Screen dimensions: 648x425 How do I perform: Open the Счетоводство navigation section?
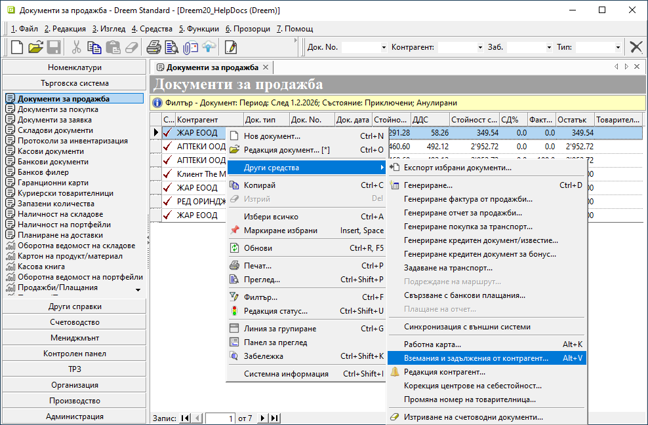pyautogui.click(x=74, y=322)
